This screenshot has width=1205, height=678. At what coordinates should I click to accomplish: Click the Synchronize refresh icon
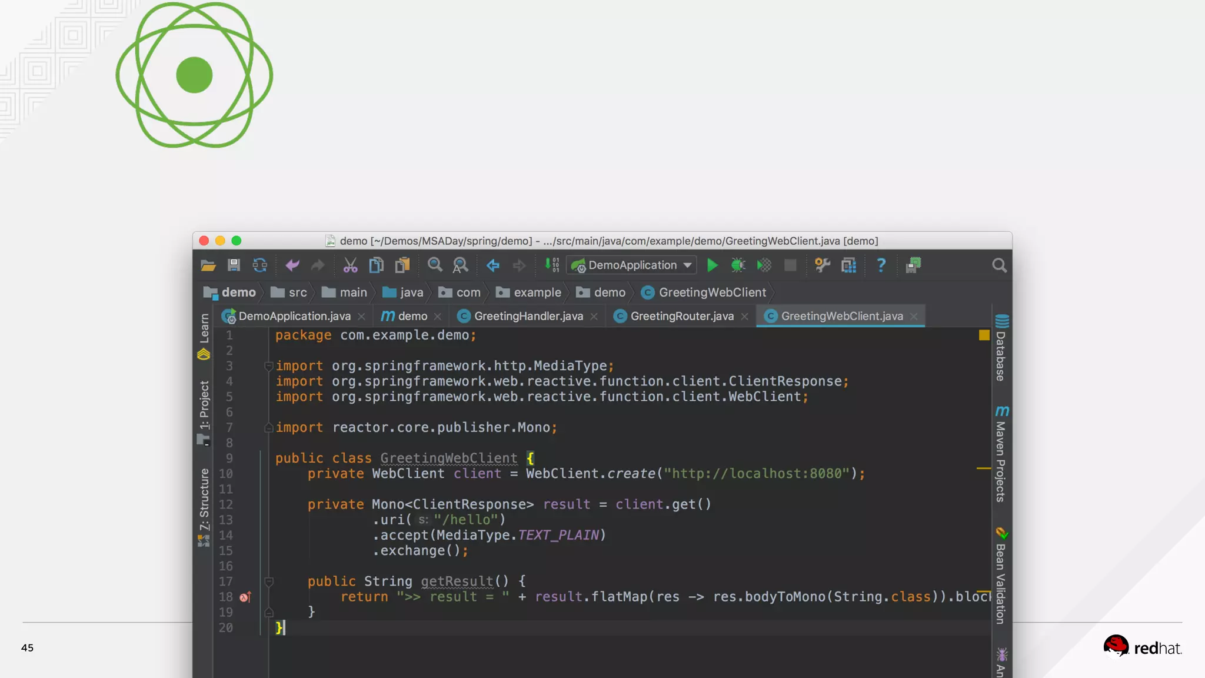tap(259, 265)
